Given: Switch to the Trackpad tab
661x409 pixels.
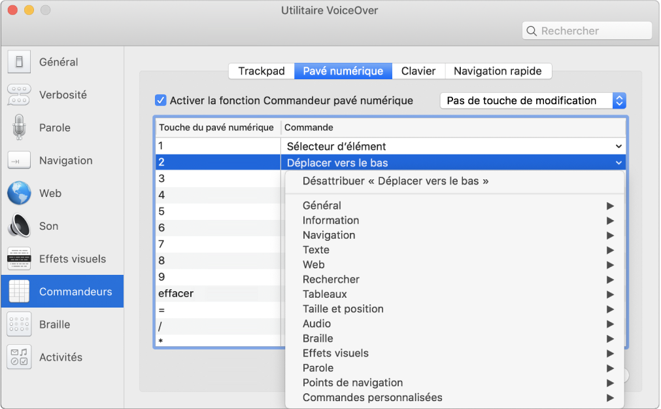Looking at the screenshot, I should click(262, 71).
